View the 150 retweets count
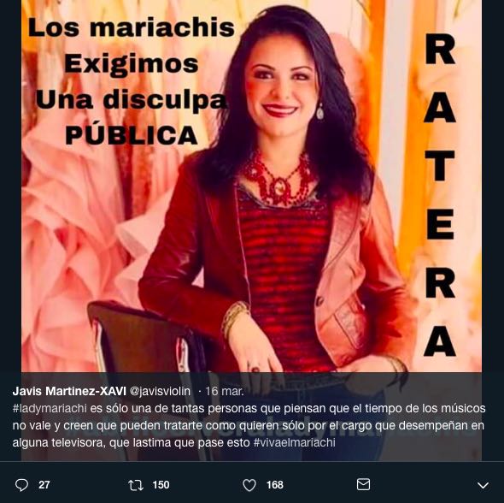Screen dimensions: 504x503 (x=161, y=485)
